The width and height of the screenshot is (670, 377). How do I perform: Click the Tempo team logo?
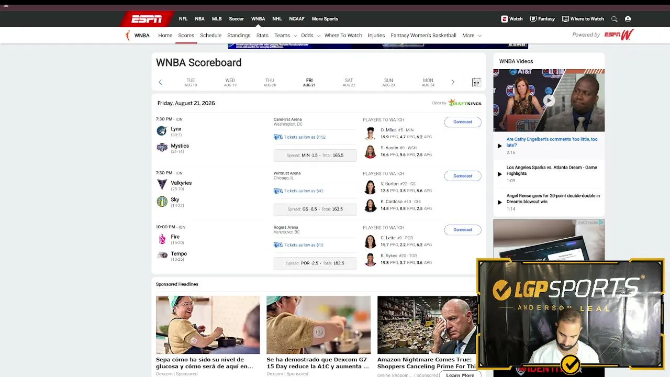[162, 256]
